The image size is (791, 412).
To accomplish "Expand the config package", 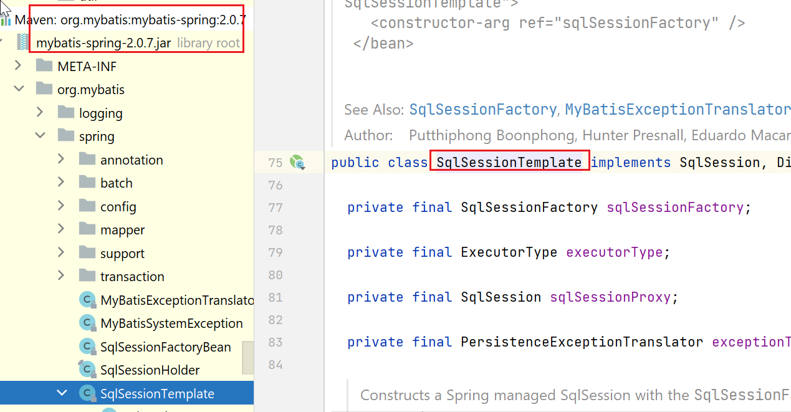I will (61, 206).
